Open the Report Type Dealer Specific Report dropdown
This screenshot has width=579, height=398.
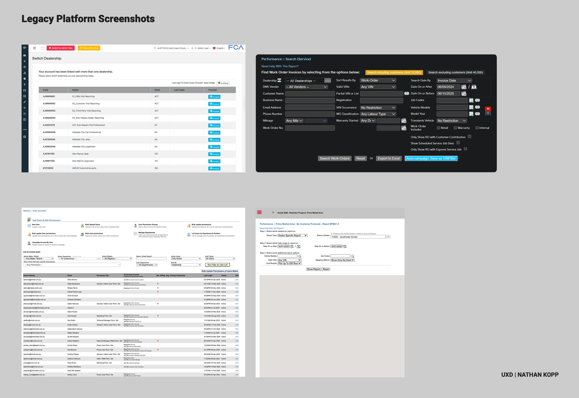[292, 236]
